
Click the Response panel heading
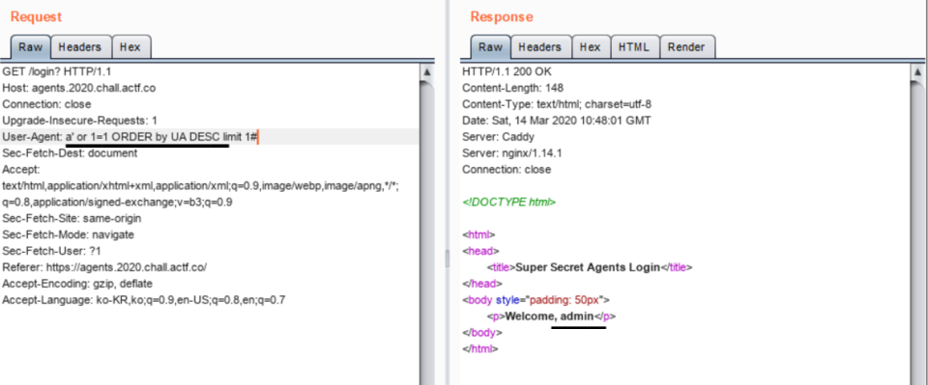point(502,16)
